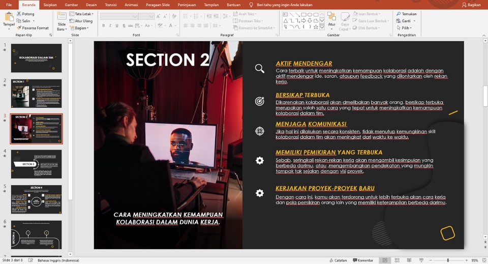Select slide 5 Section 4 thumbnail
This screenshot has height=264, width=488.
[37, 199]
